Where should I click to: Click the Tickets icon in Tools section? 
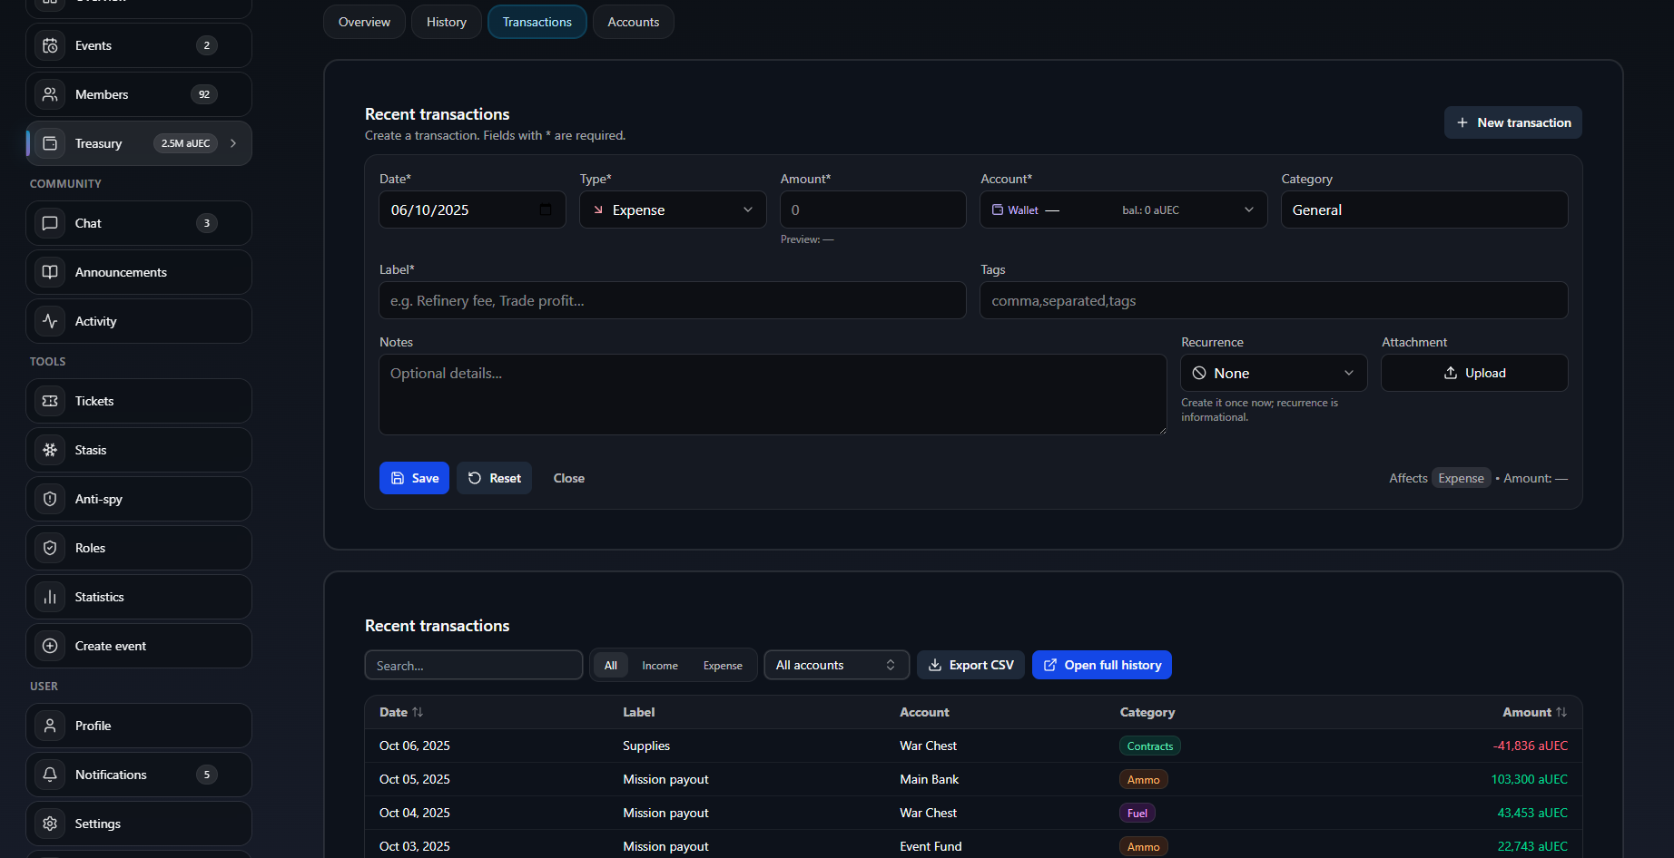50,401
